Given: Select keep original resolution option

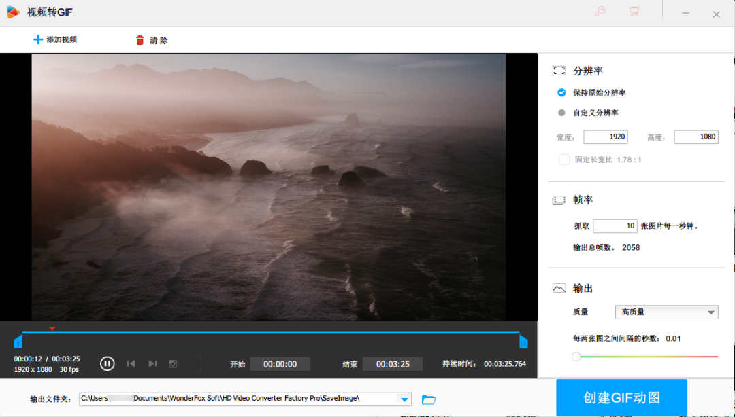Looking at the screenshot, I should (561, 92).
